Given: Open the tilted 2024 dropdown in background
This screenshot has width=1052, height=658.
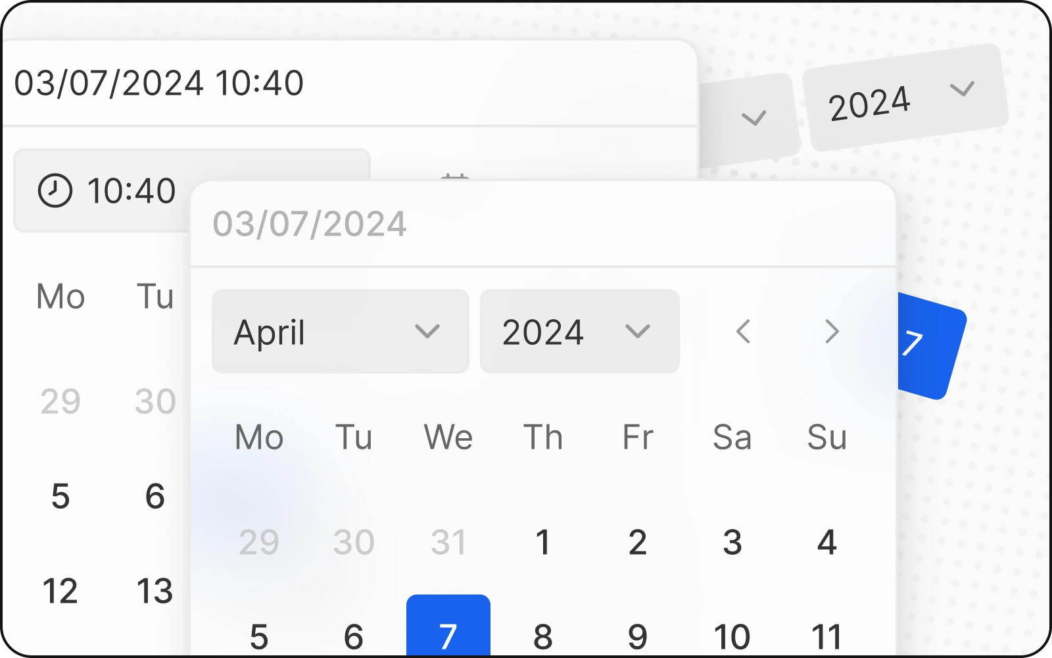Looking at the screenshot, I should (x=905, y=97).
